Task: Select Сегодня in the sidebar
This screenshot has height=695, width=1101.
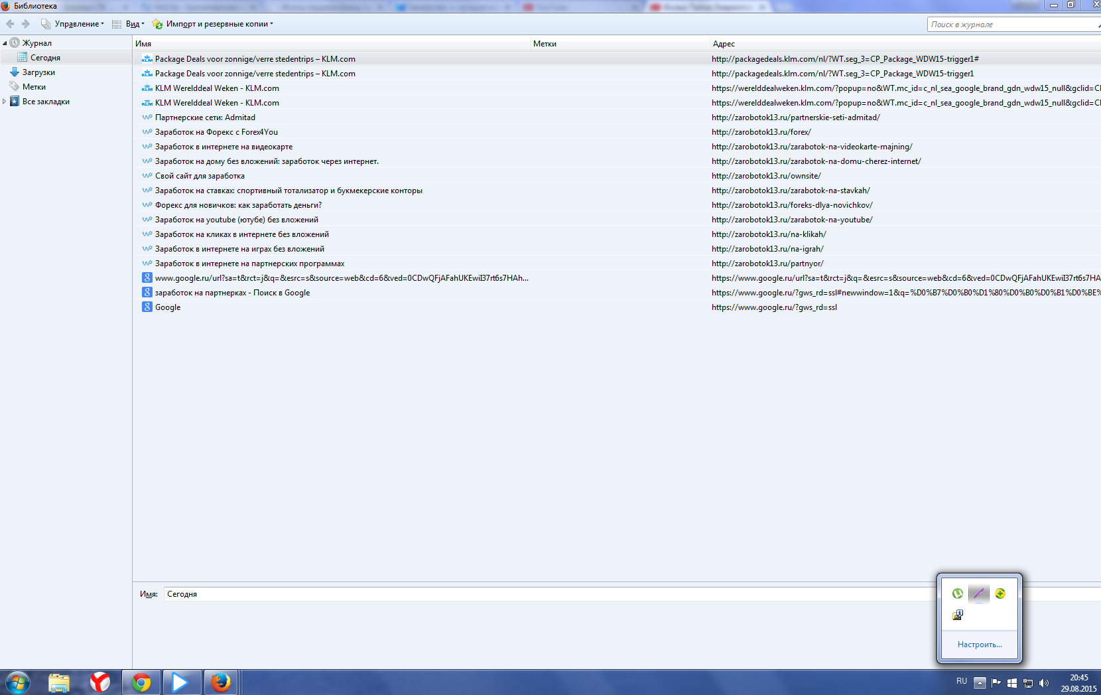Action: coord(45,58)
